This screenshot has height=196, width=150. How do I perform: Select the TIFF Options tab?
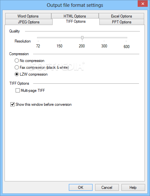(x=76, y=21)
